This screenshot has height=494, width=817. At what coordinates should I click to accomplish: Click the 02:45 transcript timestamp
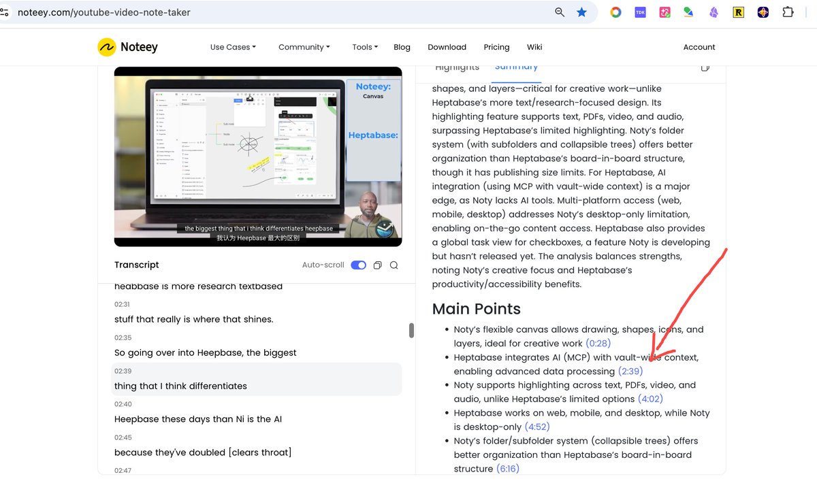pos(123,438)
